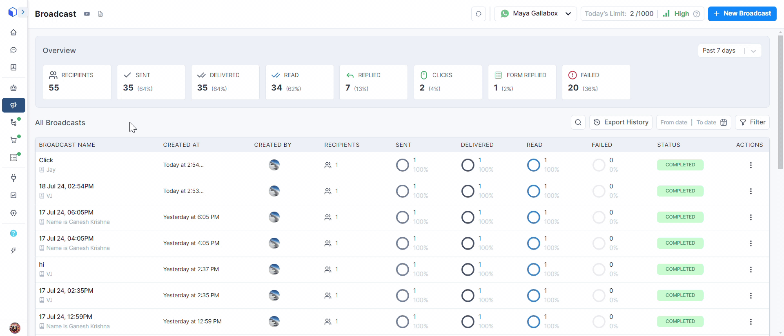
Task: Open the shopping cart icon in sidebar
Action: 13,140
